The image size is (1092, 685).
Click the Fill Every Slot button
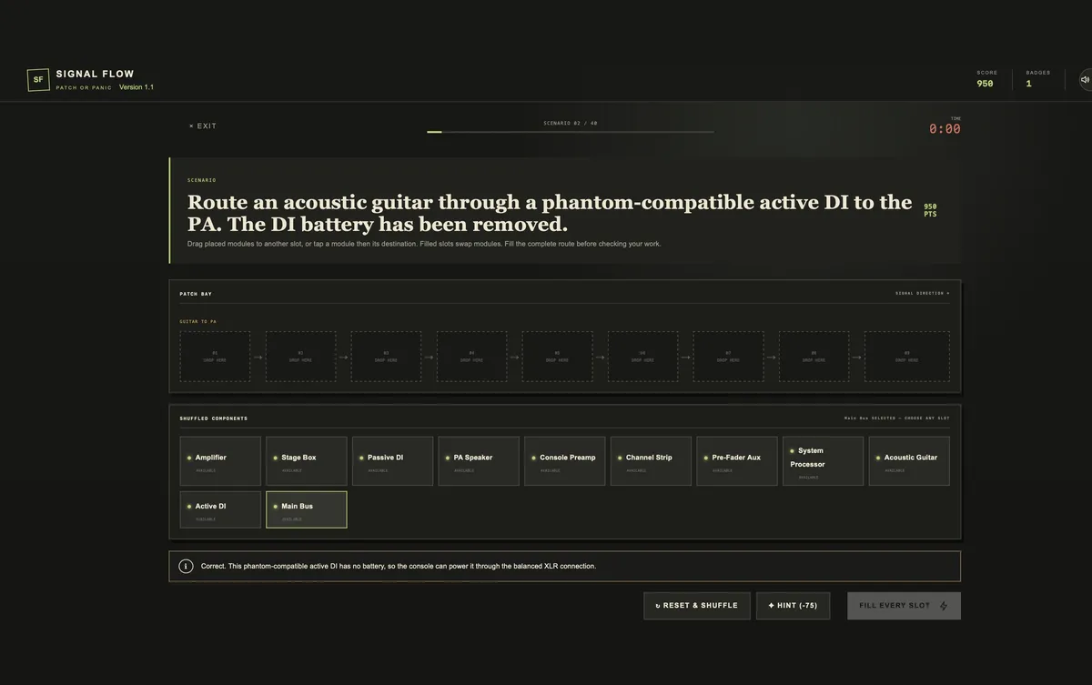click(x=904, y=606)
